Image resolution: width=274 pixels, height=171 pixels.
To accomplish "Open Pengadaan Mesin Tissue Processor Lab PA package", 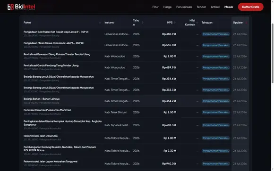I will (x=53, y=43).
